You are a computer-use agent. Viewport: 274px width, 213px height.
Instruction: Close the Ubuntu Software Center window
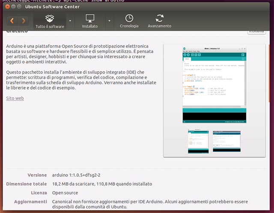pos(8,7)
